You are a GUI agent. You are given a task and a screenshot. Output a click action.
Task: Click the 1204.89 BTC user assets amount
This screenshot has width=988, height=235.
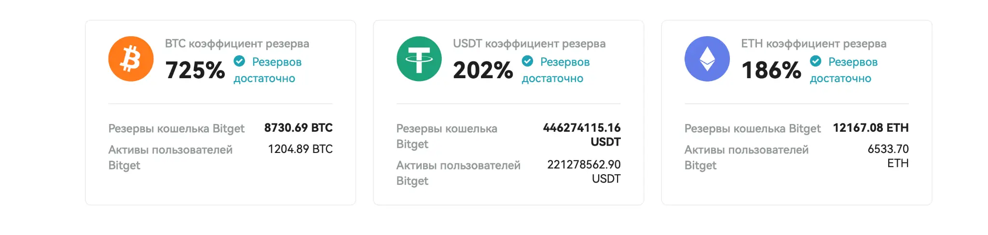[x=300, y=149]
